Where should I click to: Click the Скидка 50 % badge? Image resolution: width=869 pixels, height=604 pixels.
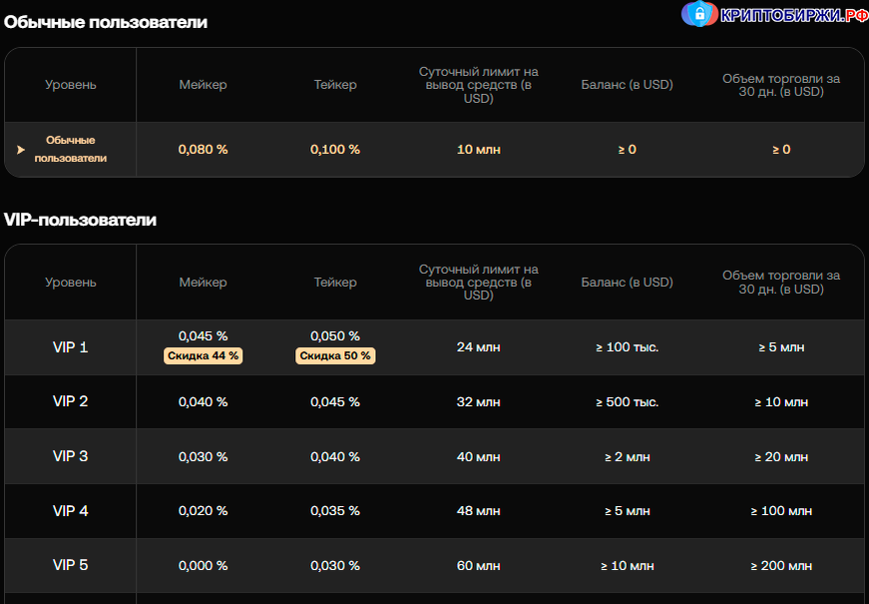(x=335, y=356)
